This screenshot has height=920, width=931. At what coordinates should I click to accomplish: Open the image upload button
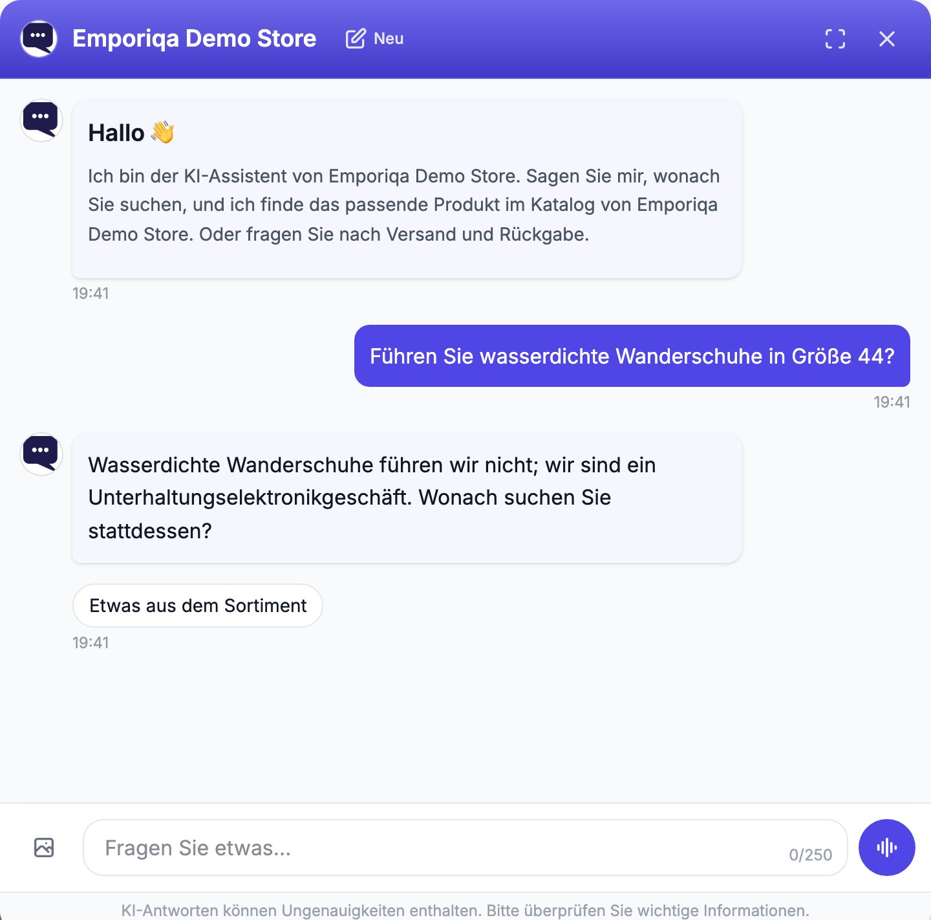tap(44, 848)
